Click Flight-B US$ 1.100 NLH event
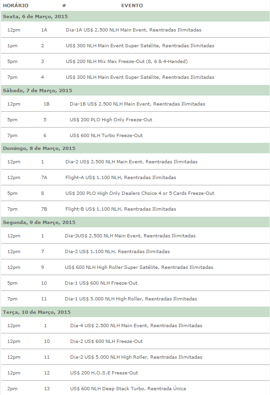 tap(121, 209)
